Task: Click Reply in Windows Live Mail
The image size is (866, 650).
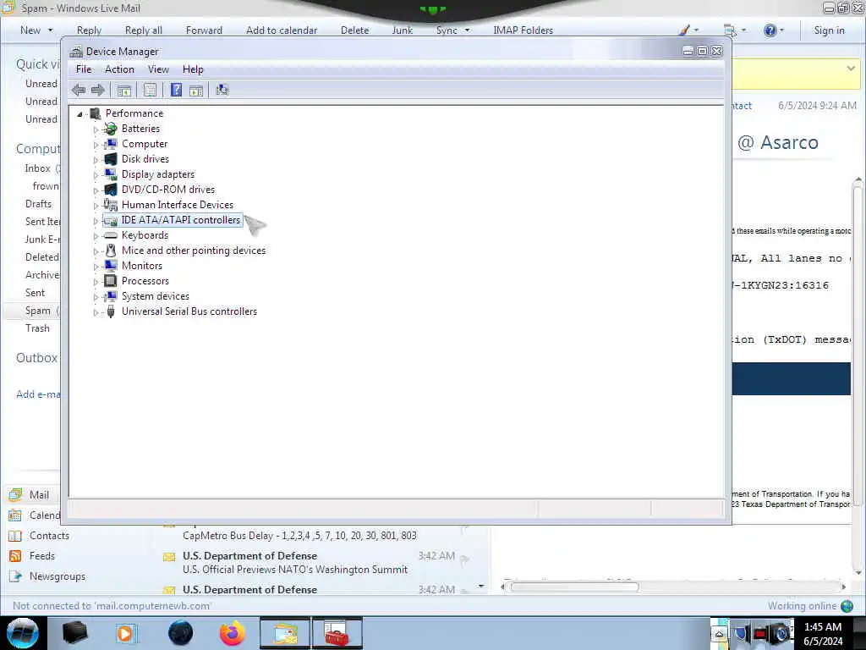Action: [89, 30]
